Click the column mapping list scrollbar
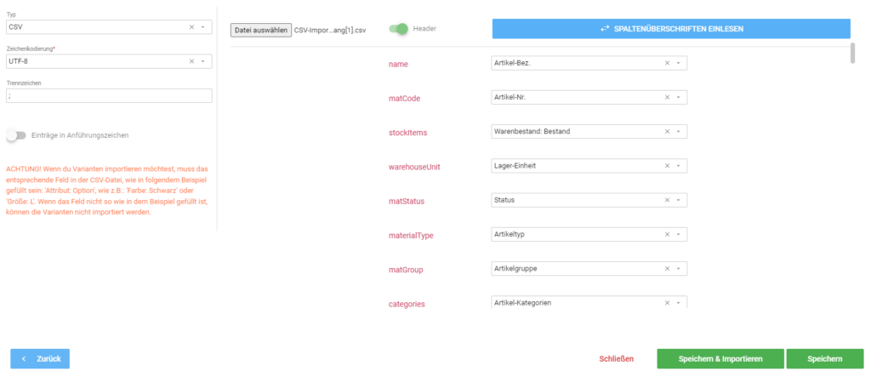The image size is (871, 377). click(x=852, y=52)
